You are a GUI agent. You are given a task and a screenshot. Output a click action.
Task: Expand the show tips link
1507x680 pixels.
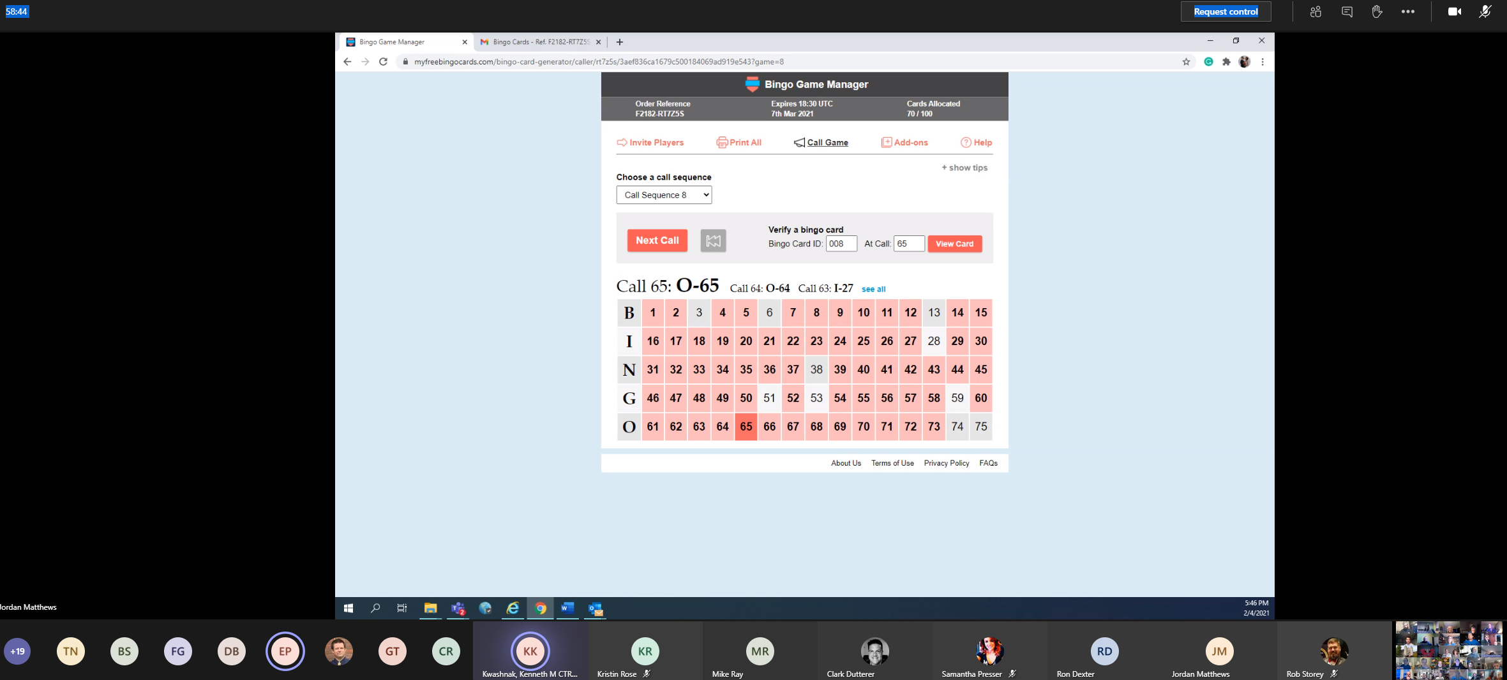point(964,168)
